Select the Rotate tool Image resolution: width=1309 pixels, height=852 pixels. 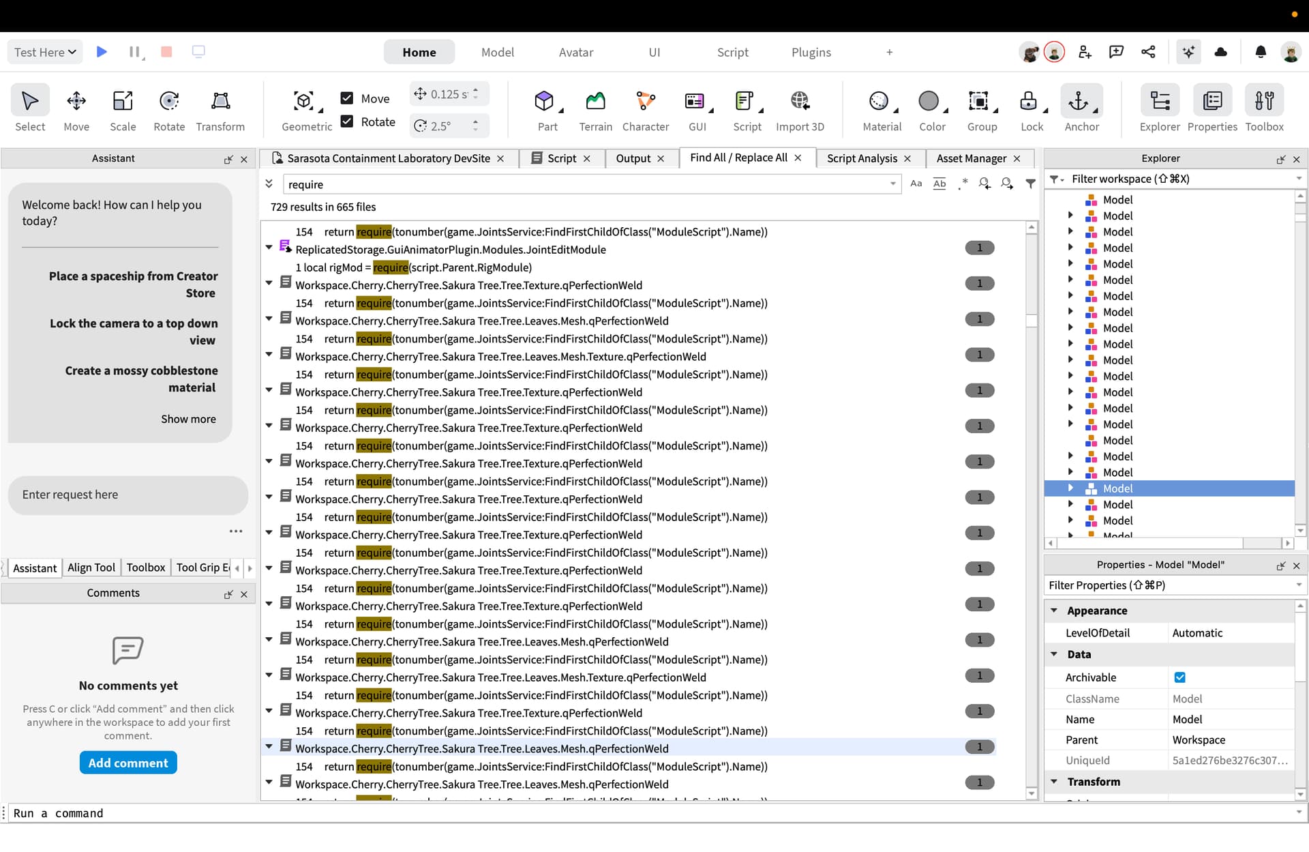(x=169, y=109)
